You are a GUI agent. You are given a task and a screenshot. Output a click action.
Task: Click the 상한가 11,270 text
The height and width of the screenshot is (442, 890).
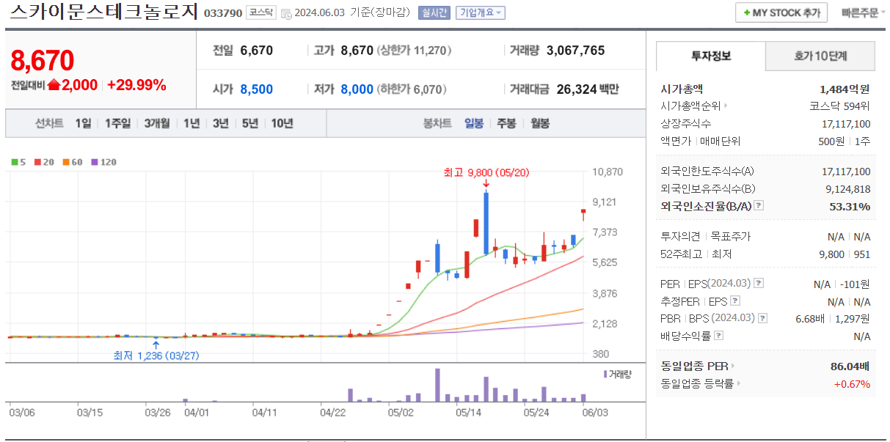414,51
